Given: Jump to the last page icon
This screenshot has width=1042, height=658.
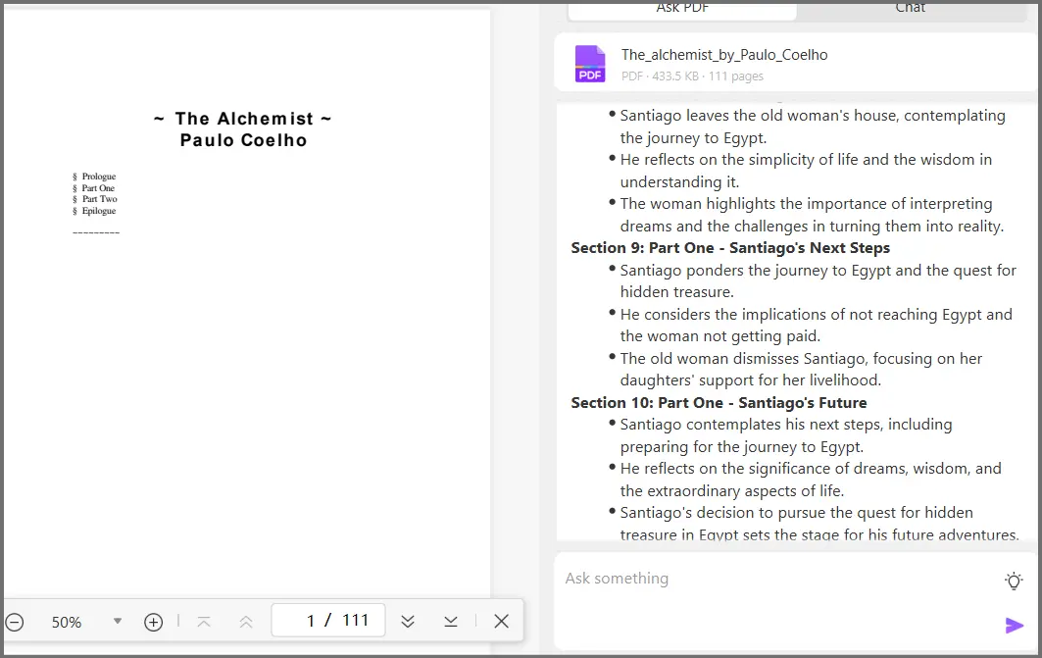Looking at the screenshot, I should 451,621.
